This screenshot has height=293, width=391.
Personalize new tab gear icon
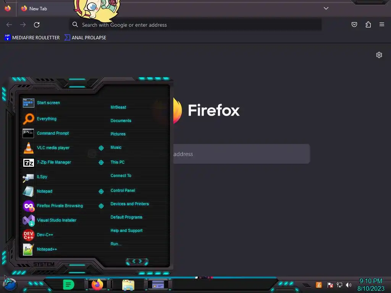point(379,55)
